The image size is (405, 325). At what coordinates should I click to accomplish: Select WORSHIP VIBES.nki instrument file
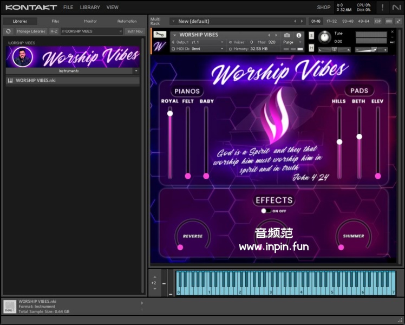36,81
